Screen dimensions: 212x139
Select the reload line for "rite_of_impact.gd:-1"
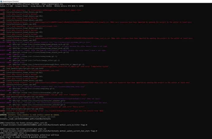click(x=47, y=65)
